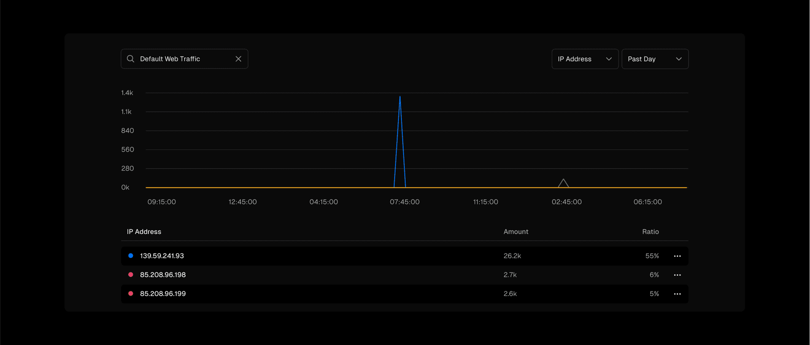Open options menu for 85.208.96.198
The image size is (810, 345).
click(677, 275)
